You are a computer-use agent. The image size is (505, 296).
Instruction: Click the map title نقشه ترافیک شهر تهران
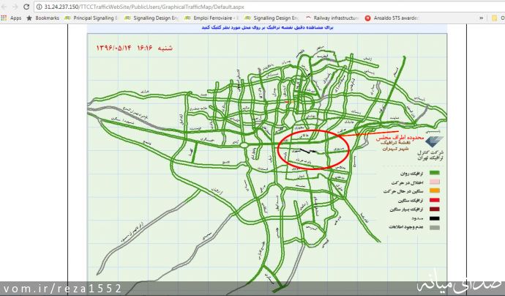coord(395,145)
